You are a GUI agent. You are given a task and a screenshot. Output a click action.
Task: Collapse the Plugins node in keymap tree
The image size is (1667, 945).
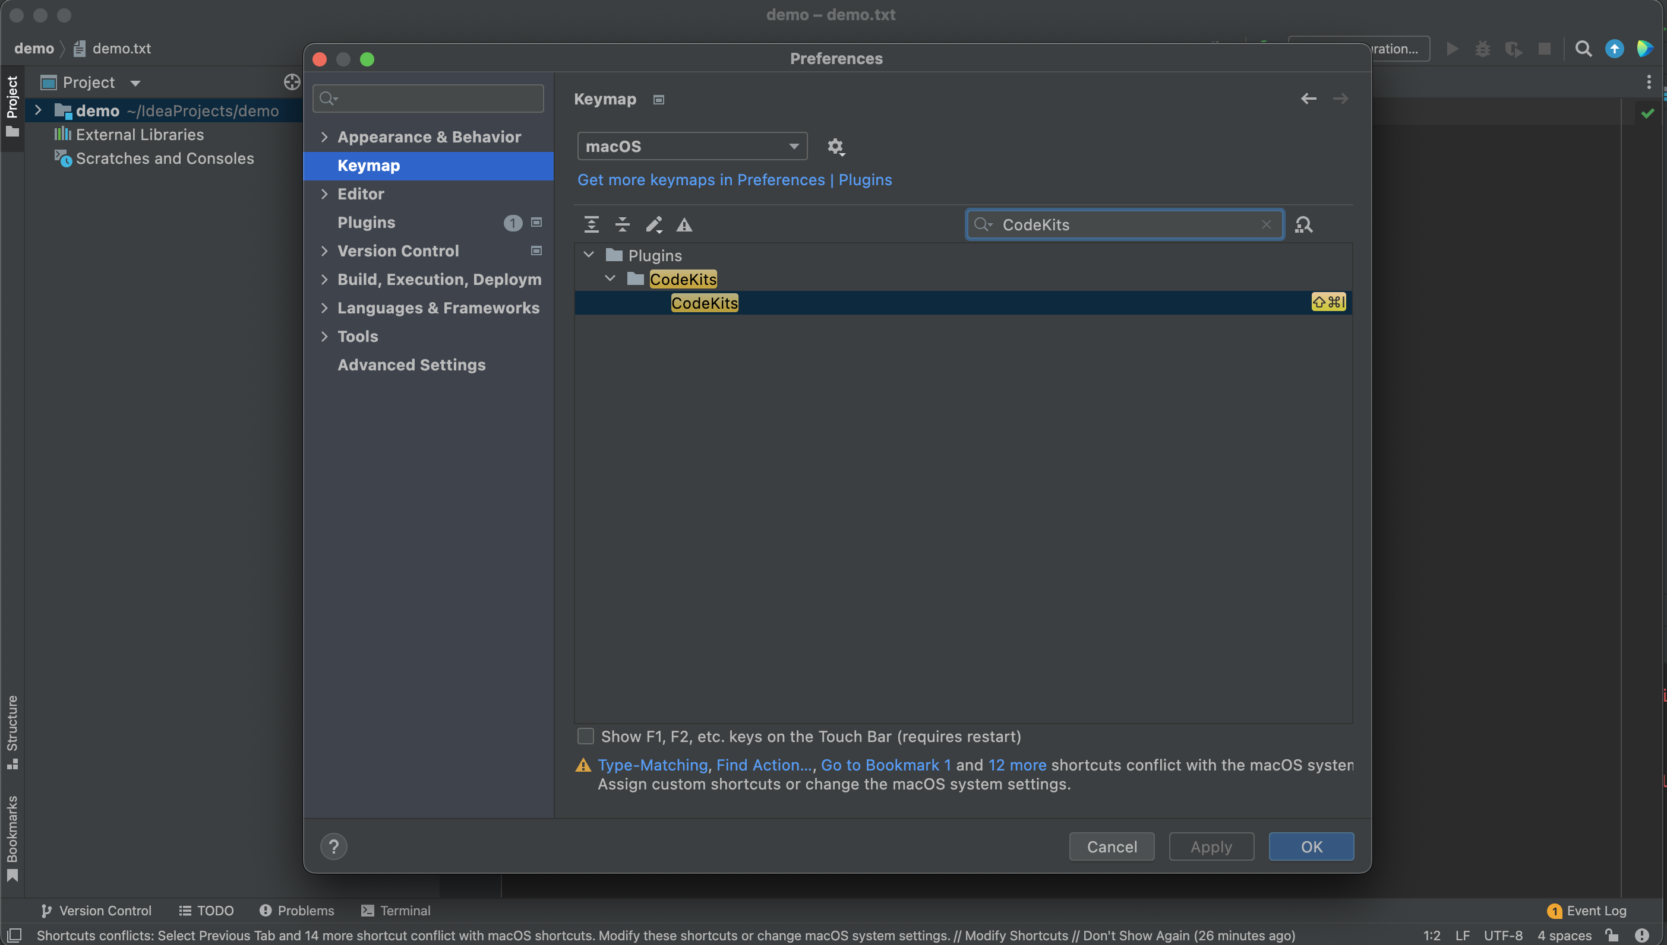tap(588, 255)
